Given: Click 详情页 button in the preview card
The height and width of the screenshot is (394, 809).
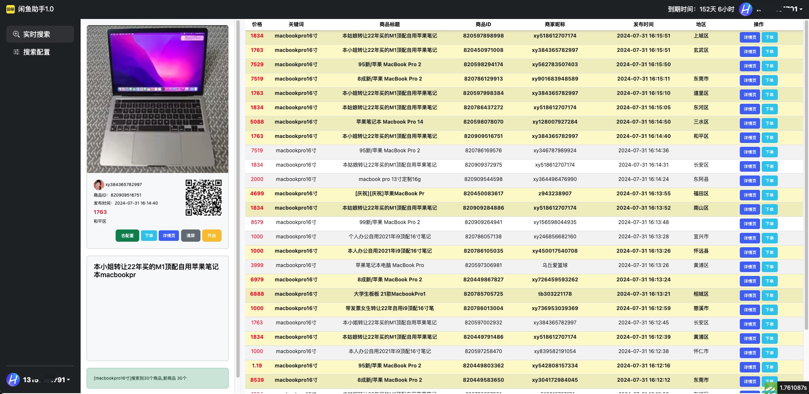Looking at the screenshot, I should (x=169, y=236).
